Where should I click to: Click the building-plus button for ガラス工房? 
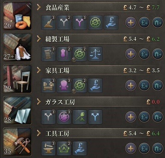157,117
